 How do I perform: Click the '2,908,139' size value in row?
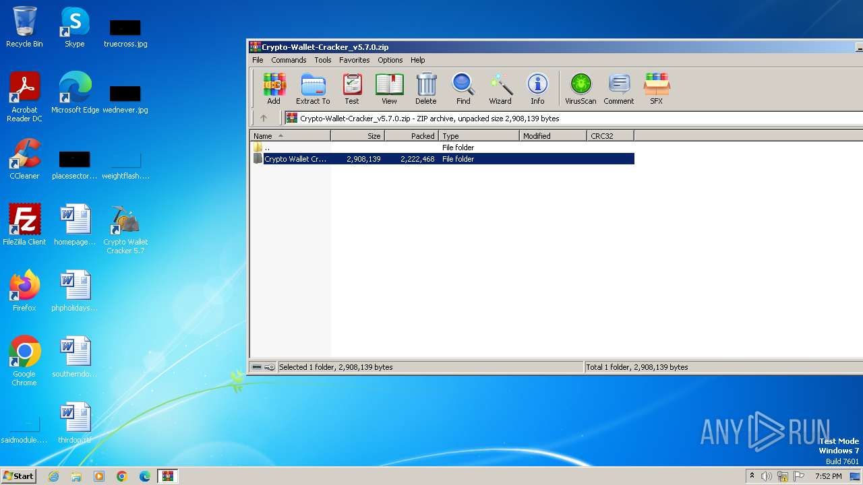click(363, 159)
